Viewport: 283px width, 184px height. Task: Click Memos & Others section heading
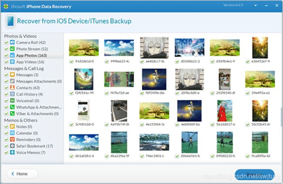point(21,120)
